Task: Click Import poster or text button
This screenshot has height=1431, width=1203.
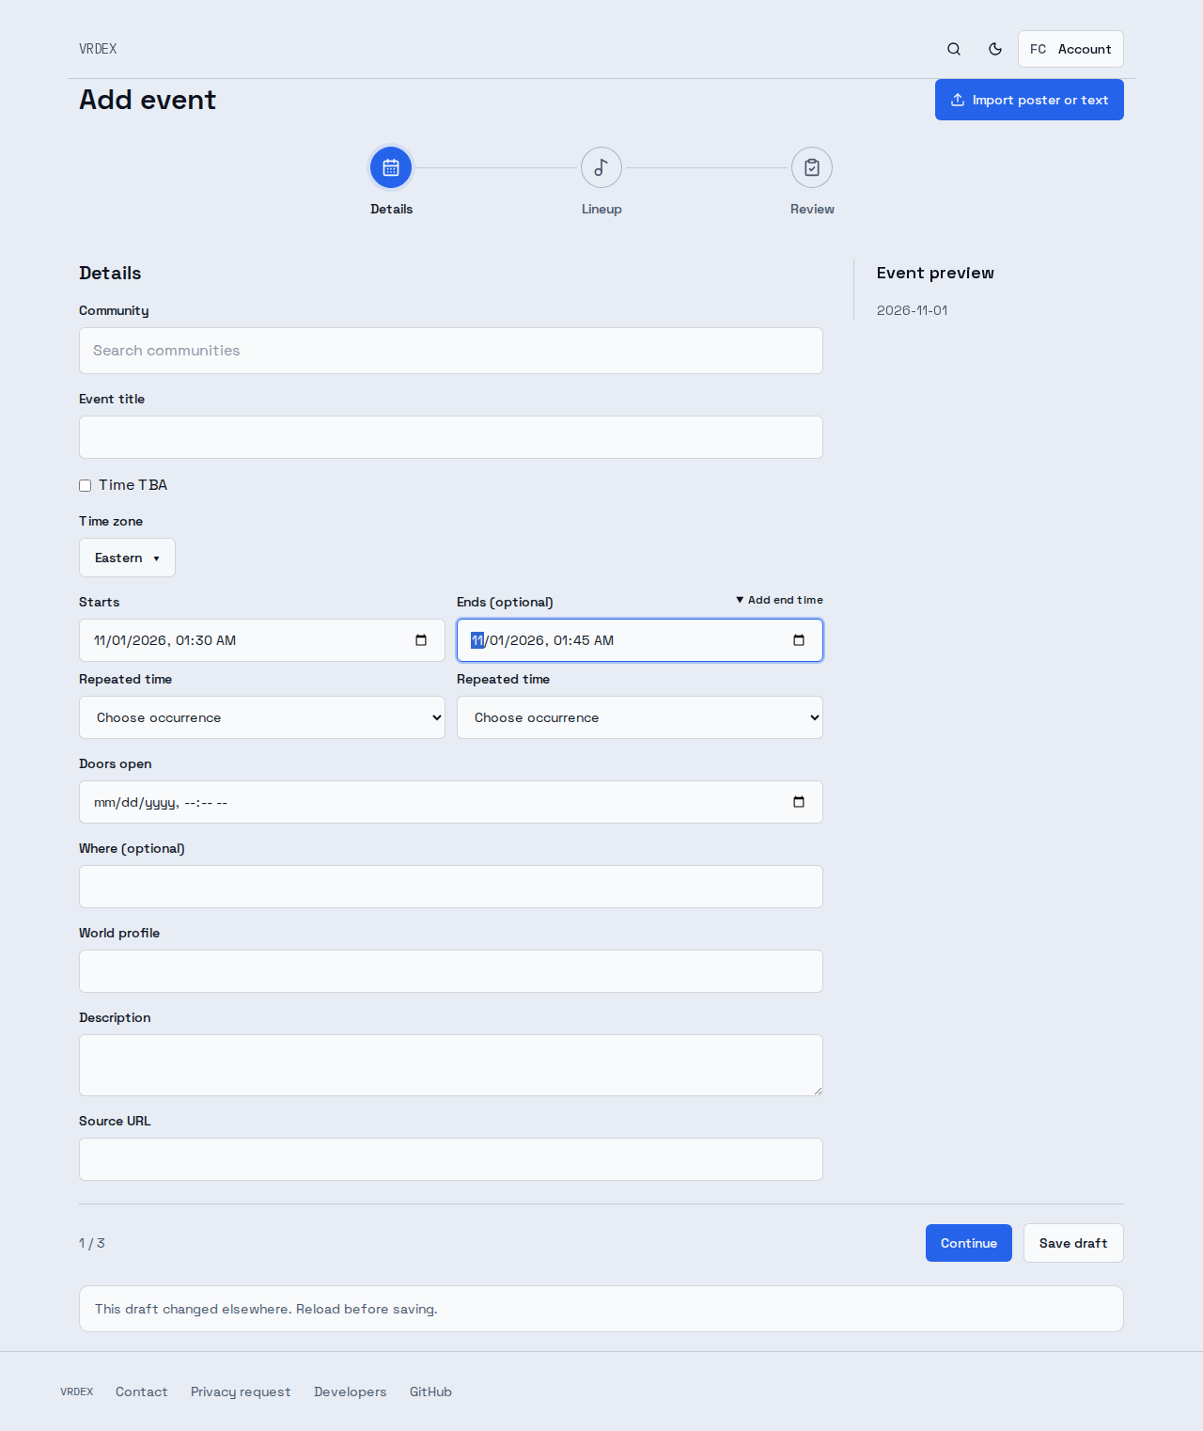Action: coord(1029,100)
